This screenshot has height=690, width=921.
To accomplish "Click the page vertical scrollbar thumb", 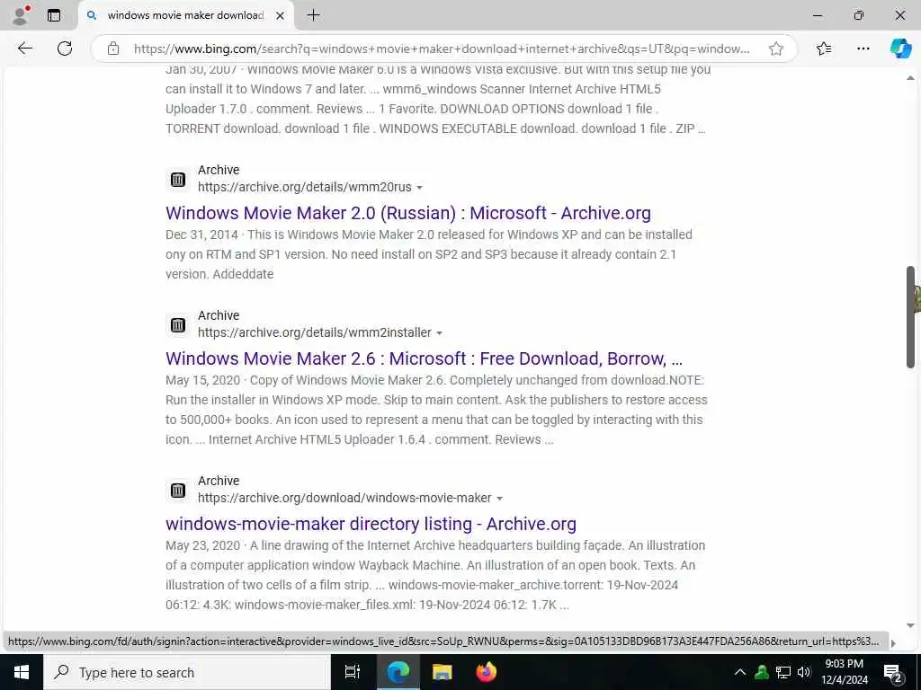I will 910,317.
